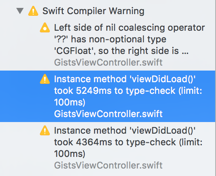This screenshot has width=216, height=176.
Task: Select highlighted "Instance method 'viewDidLoad()'" line
Action: 125,79
